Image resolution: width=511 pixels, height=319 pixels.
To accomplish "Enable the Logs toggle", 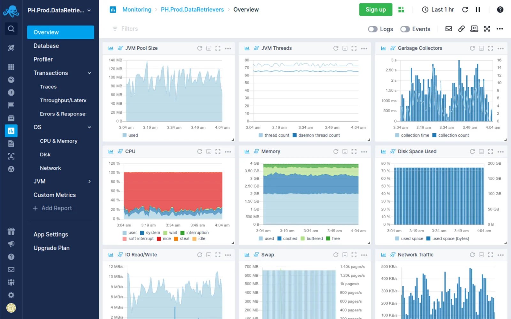I will click(372, 29).
